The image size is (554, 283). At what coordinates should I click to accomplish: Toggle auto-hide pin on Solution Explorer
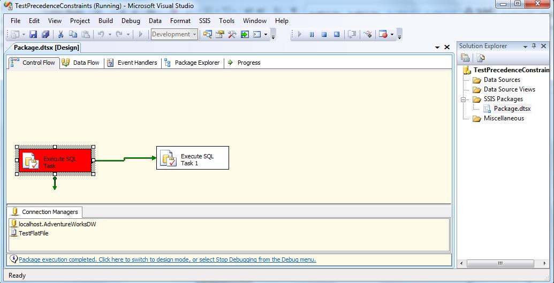[x=534, y=46]
